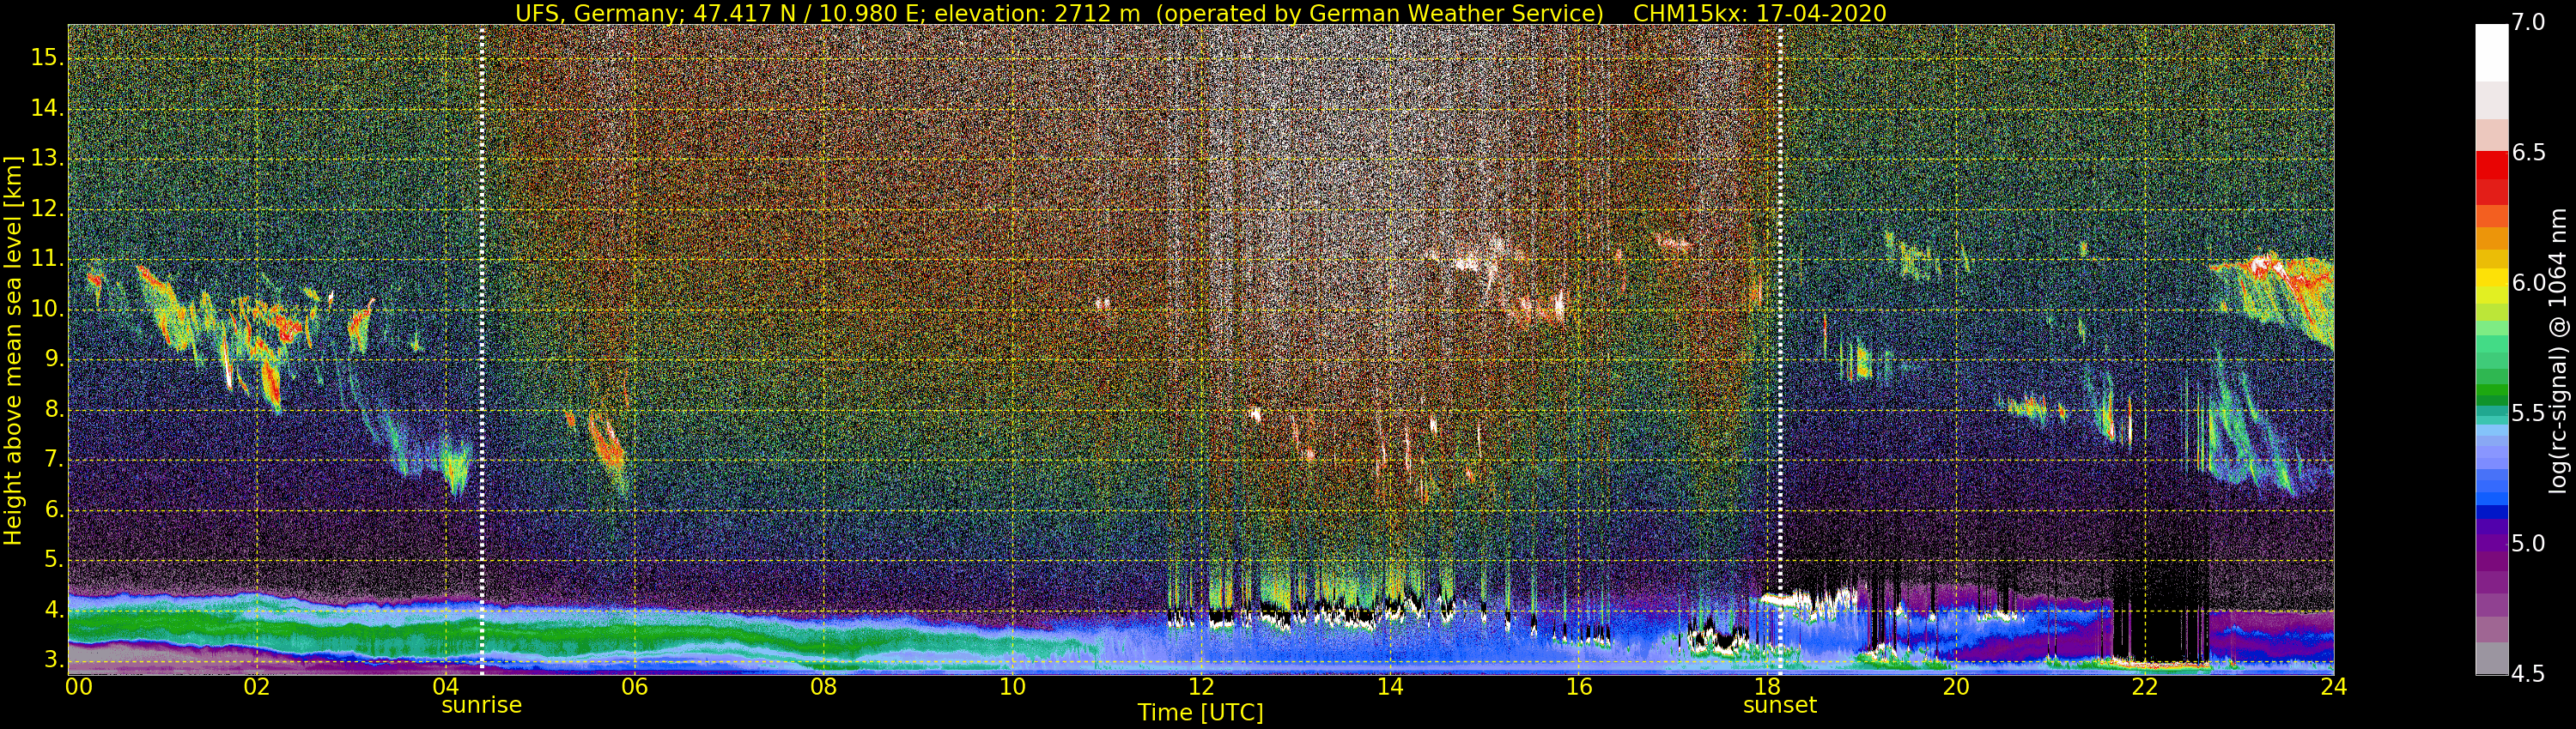
Task: Click the "4." height axis tick label
Action: (x=53, y=610)
